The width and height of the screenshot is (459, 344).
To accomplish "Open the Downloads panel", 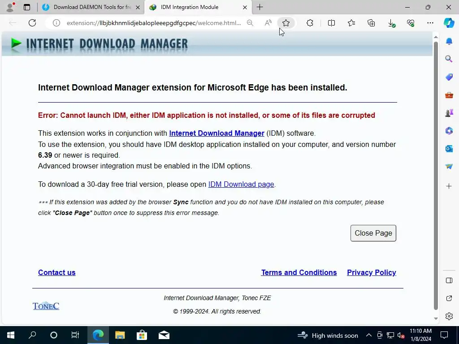I will [x=391, y=23].
